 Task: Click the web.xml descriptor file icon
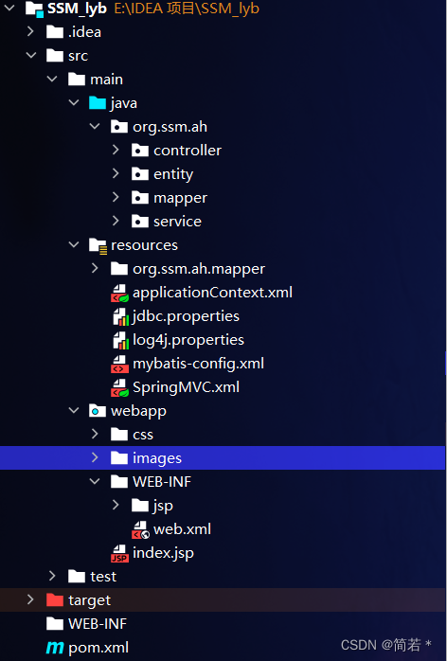click(x=140, y=529)
